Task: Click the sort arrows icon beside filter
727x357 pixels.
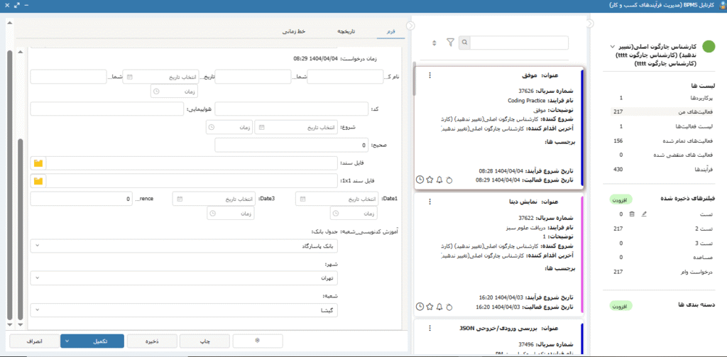Action: click(435, 43)
